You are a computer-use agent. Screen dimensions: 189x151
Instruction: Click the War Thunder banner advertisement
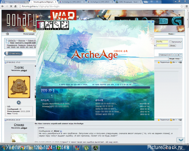pyautogui.click(x=63, y=15)
